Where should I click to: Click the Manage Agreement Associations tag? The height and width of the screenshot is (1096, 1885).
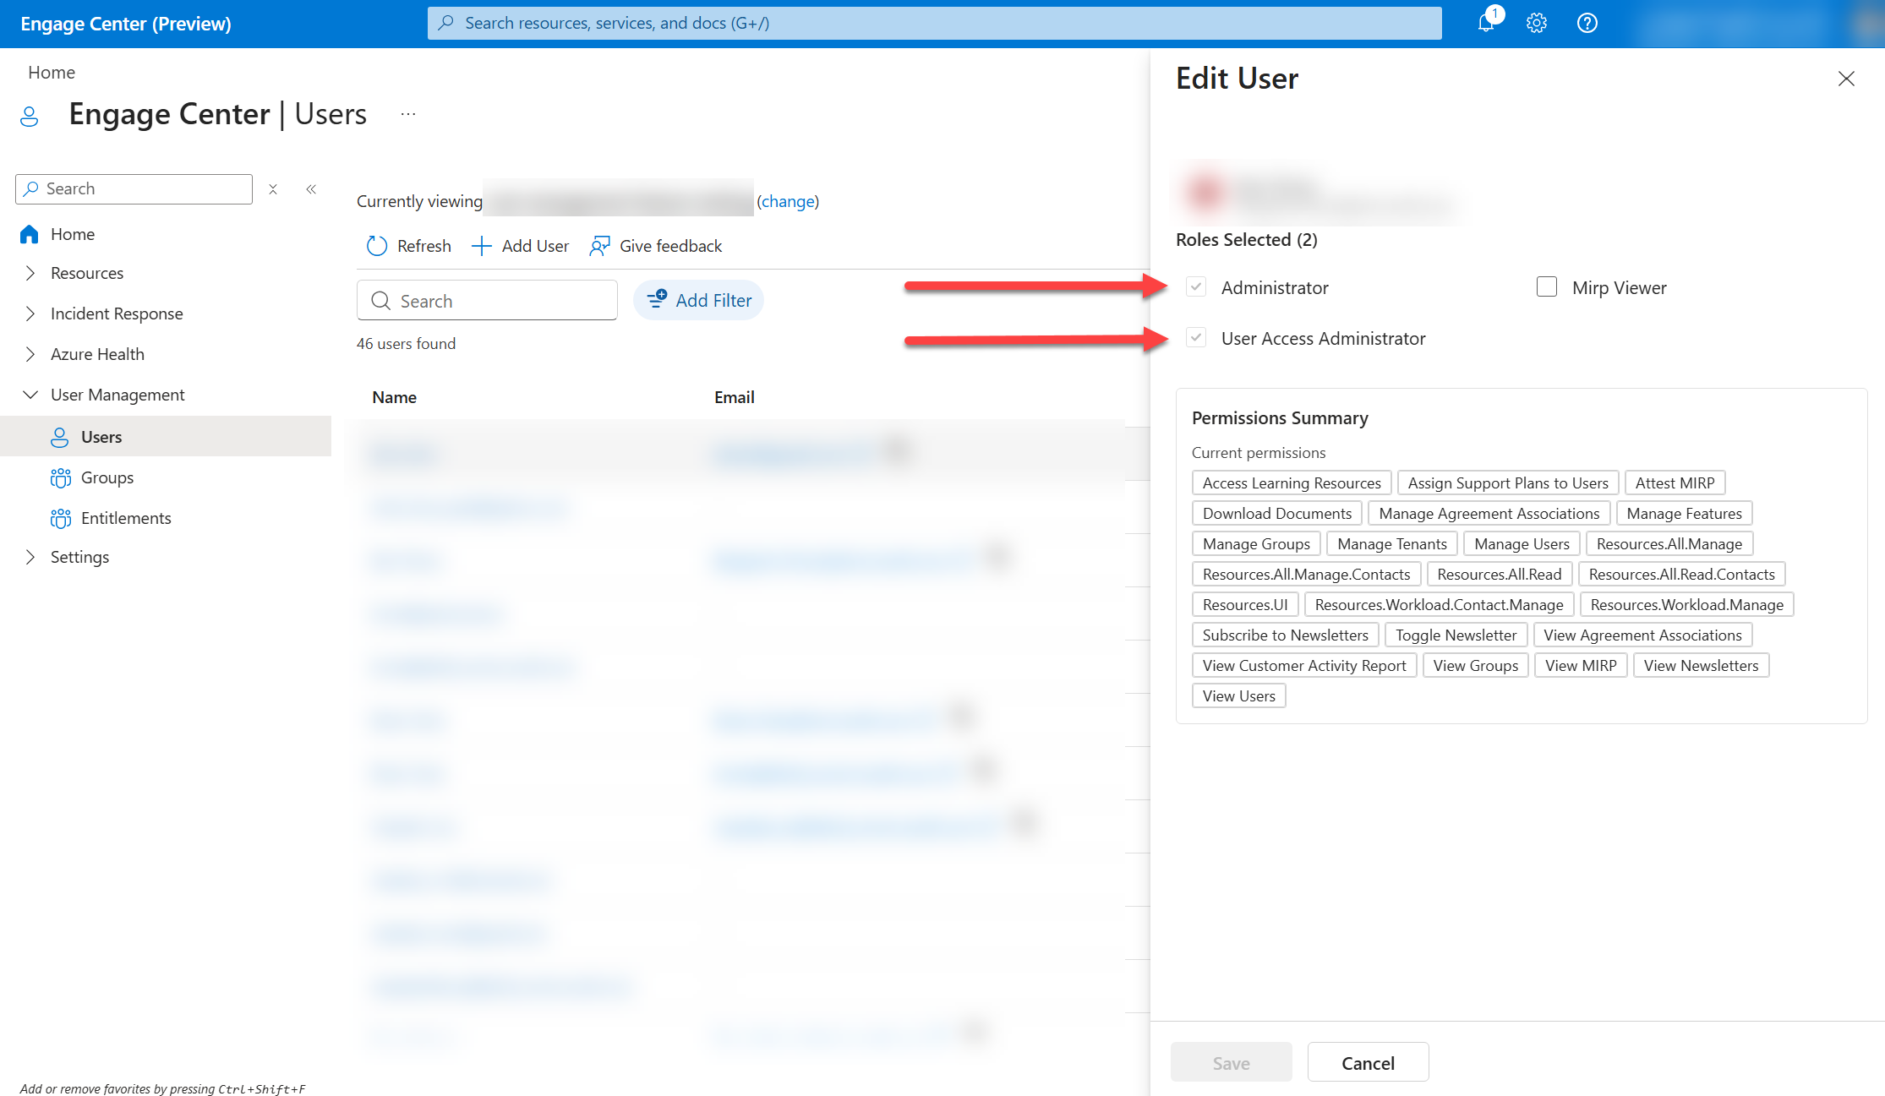1489,514
